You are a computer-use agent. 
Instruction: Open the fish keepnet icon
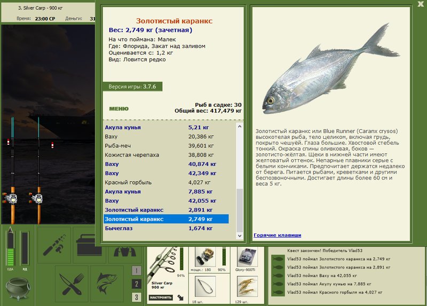tap(107, 284)
